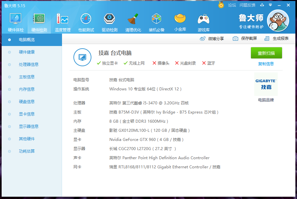Screen dimensions: 297x199
Task: Open 显示器信息 sidebar item
Action: click(32, 127)
